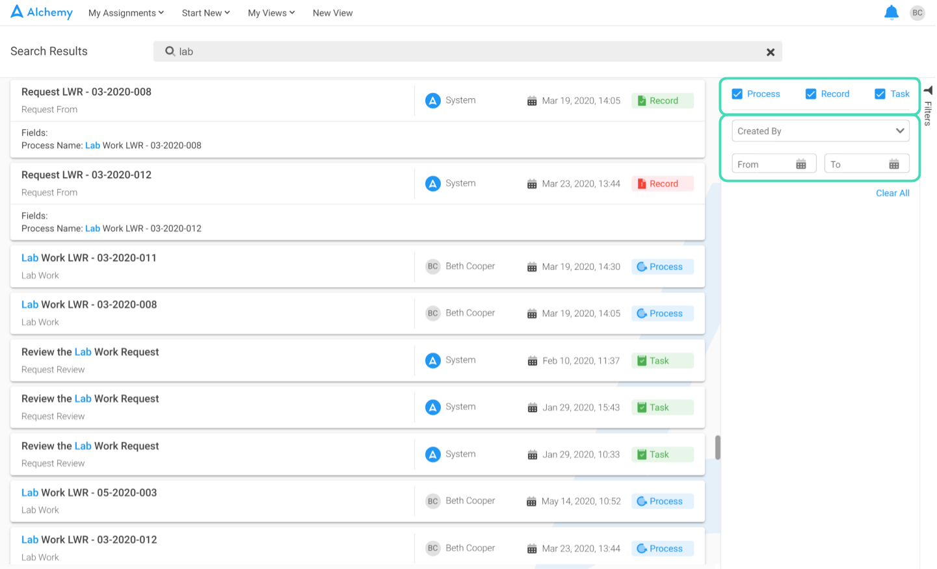This screenshot has height=569, width=937.
Task: Clear the search text with the X
Action: point(771,52)
